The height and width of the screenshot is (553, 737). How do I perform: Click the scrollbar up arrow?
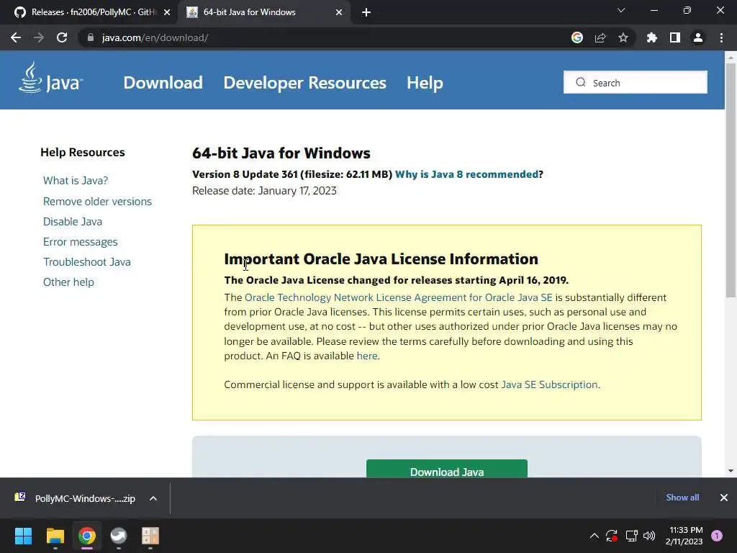tap(731, 58)
